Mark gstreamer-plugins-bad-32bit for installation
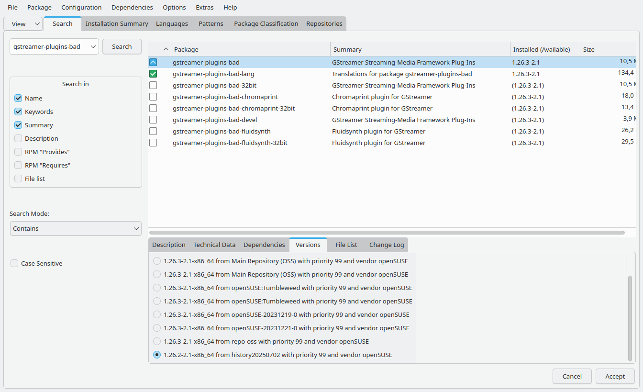This screenshot has width=643, height=392. (x=153, y=85)
